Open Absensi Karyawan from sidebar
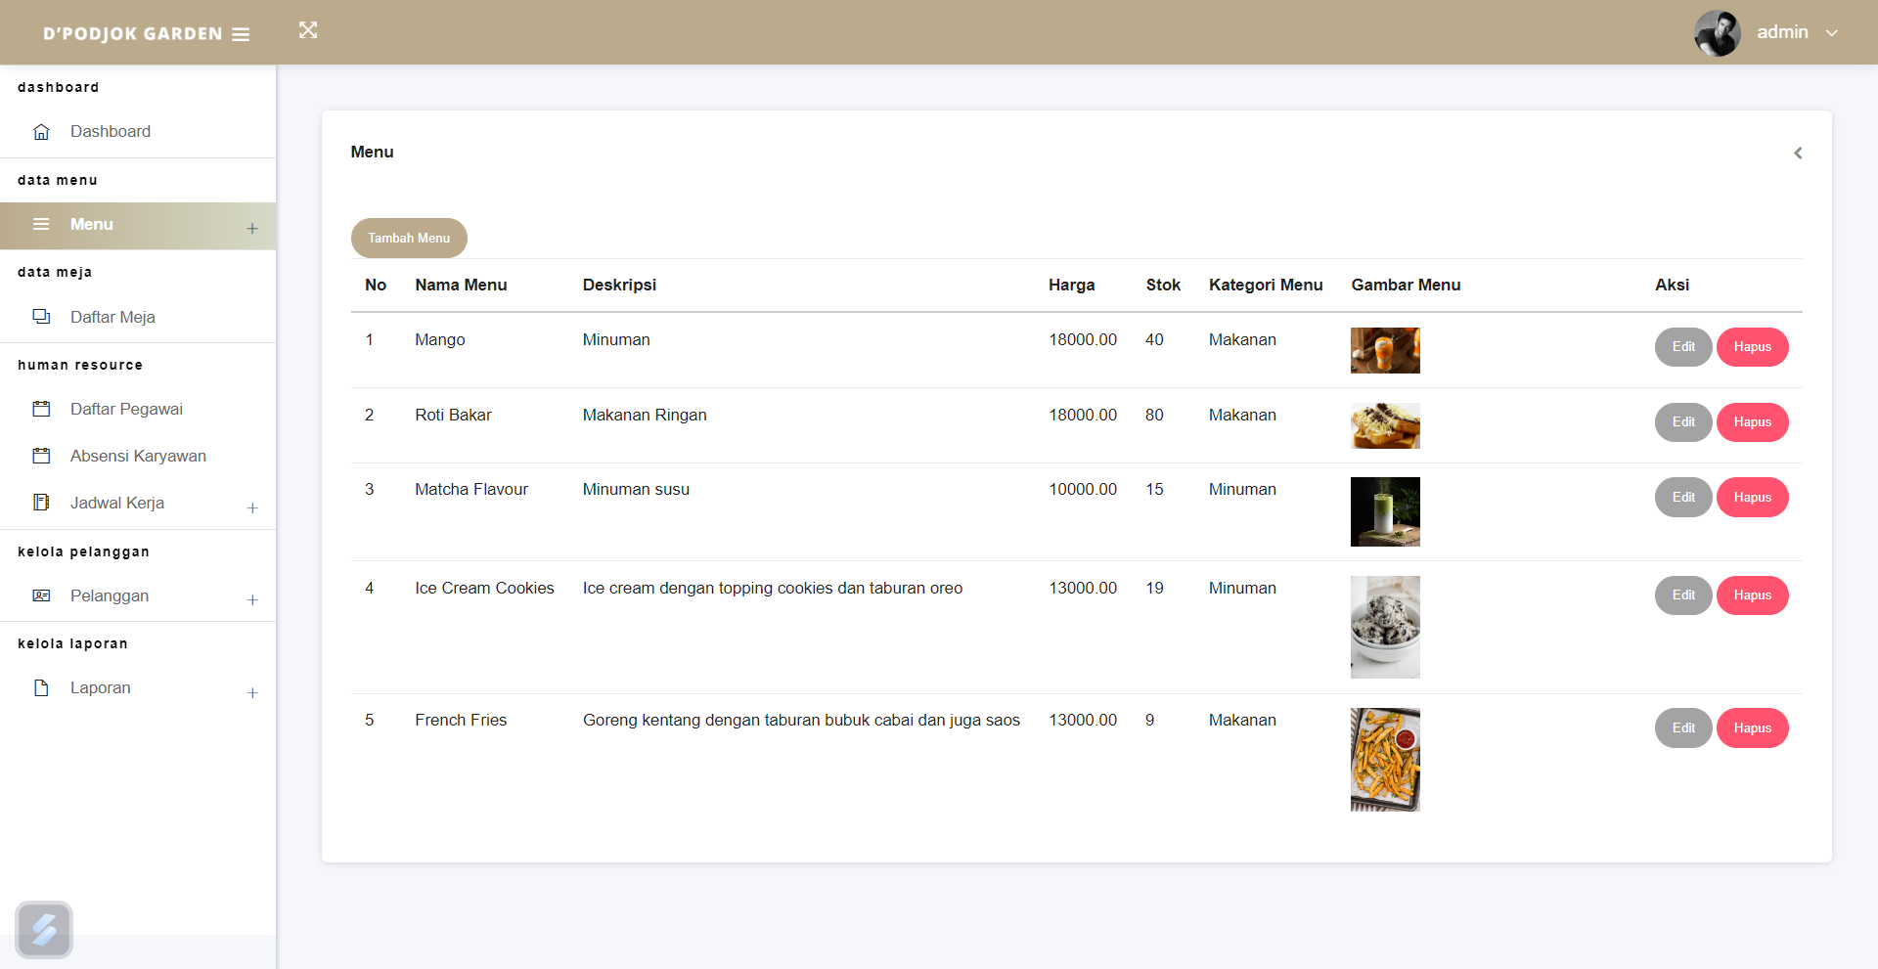 [x=138, y=456]
